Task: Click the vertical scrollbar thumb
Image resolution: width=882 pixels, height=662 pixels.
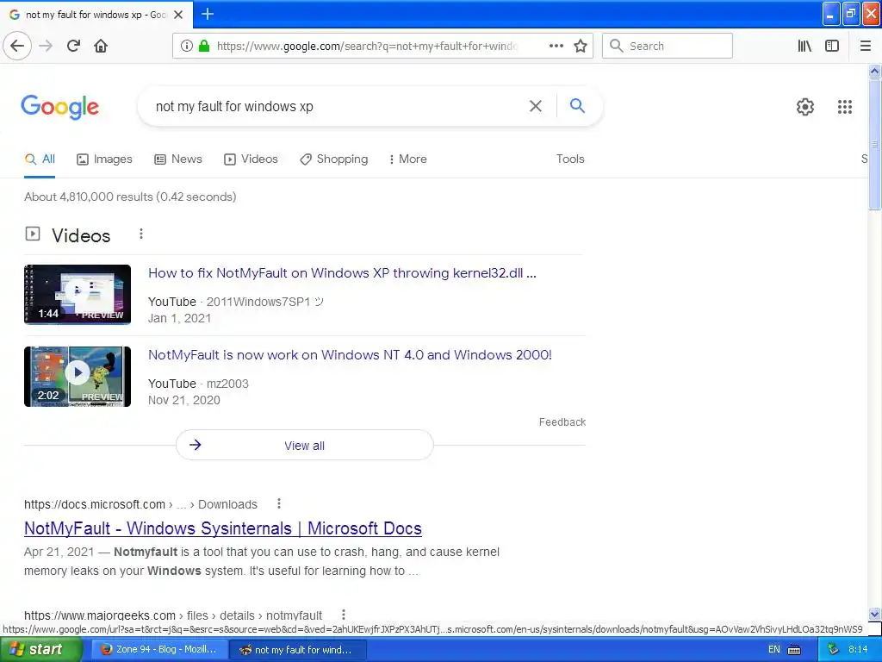Action: point(874,144)
